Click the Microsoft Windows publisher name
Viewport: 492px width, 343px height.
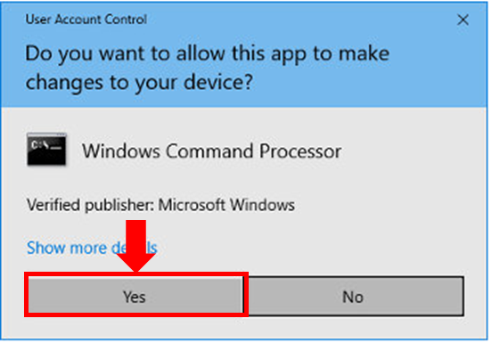226,205
